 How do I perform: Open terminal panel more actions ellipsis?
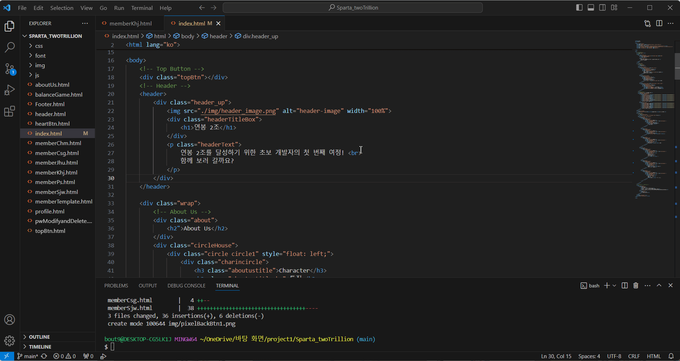click(648, 286)
